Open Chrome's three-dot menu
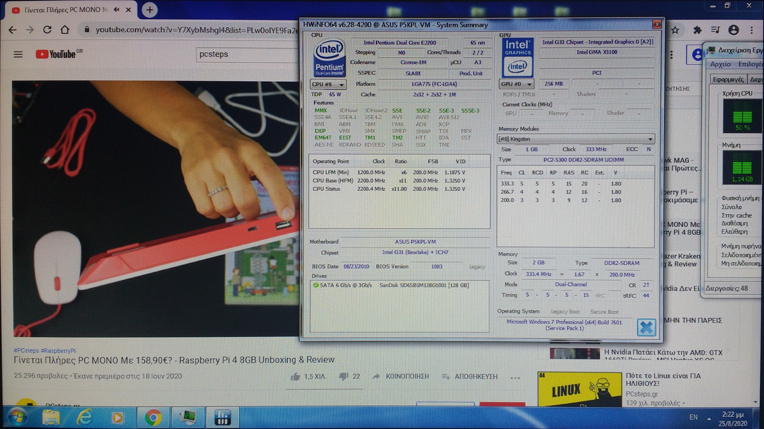Viewport: 764px width, 429px height. point(751,30)
